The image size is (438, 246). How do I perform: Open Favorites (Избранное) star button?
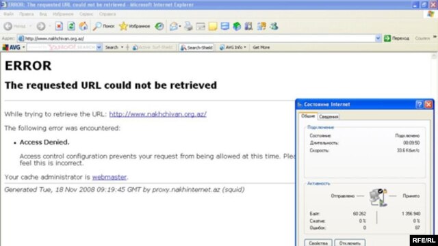click(x=135, y=26)
